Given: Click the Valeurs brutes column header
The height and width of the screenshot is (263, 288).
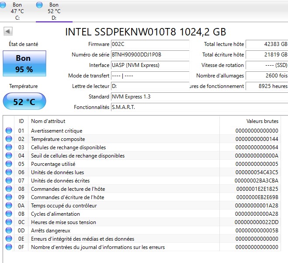Looking at the screenshot, I should pos(250,121).
